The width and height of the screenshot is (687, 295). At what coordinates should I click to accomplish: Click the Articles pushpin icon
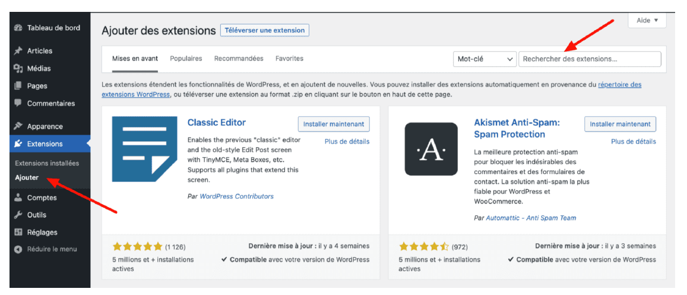point(18,51)
